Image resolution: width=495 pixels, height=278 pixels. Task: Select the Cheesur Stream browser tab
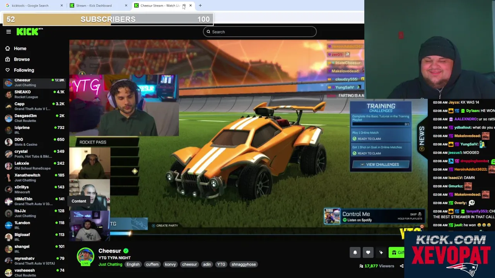click(162, 5)
